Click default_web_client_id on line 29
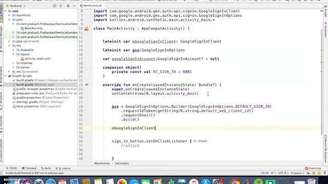Image resolution: width=328 pixels, height=184 pixels. click(225, 111)
